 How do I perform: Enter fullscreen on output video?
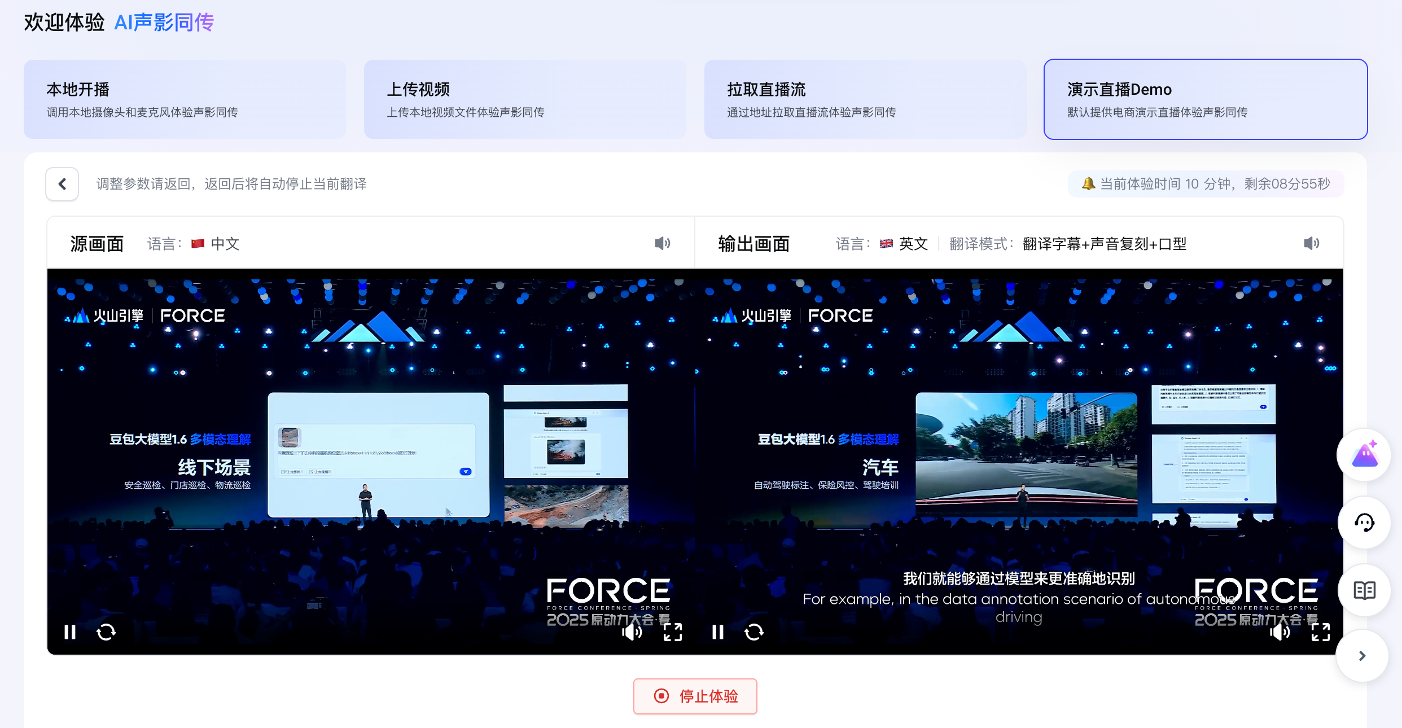(1321, 632)
